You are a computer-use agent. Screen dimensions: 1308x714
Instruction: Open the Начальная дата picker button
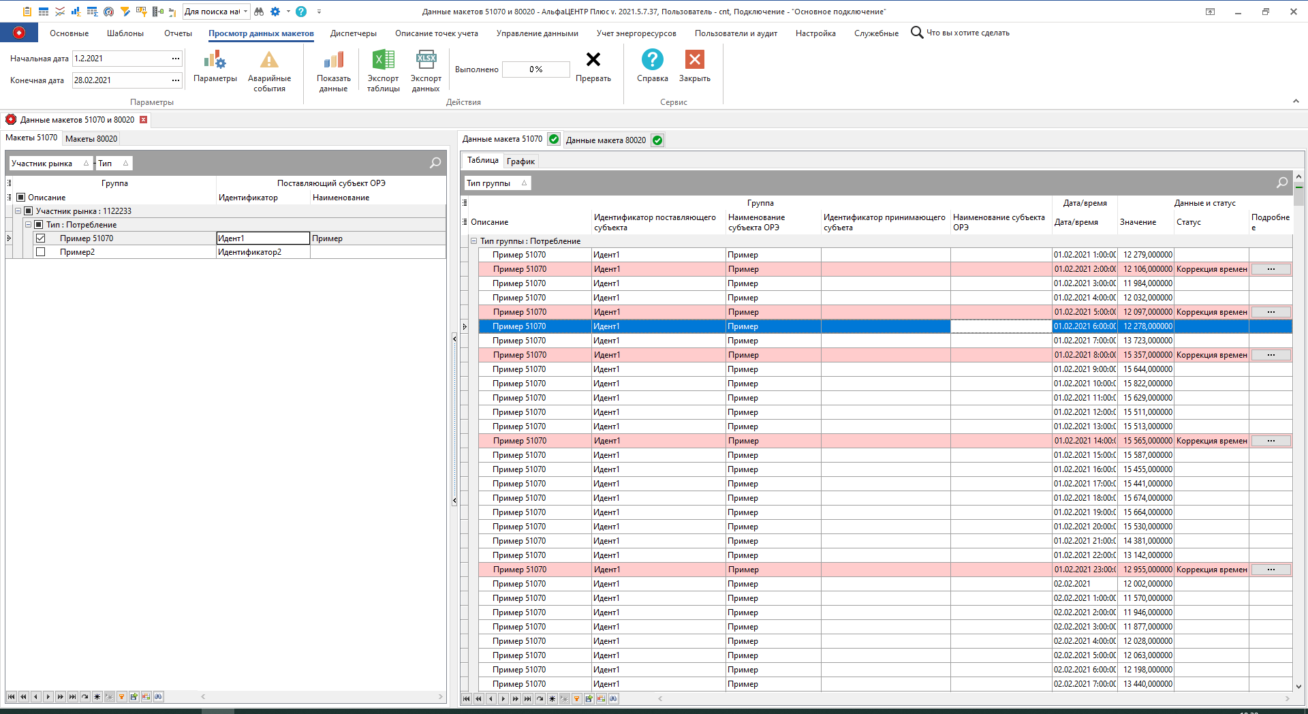[x=176, y=59]
